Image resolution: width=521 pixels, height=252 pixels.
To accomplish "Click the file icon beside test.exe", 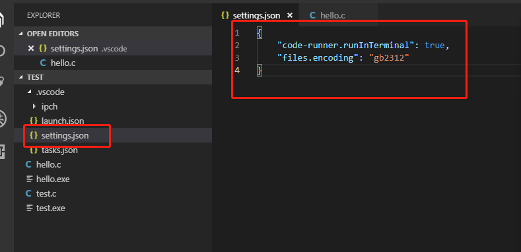I will pos(29,208).
